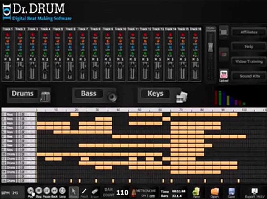This screenshot has width=267, height=199.
Task: Mute Track 1 with M button
Action: pyautogui.click(x=6, y=59)
